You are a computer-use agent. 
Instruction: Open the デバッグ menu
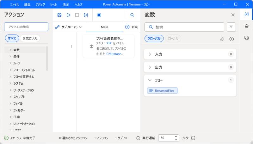tap(40, 4)
